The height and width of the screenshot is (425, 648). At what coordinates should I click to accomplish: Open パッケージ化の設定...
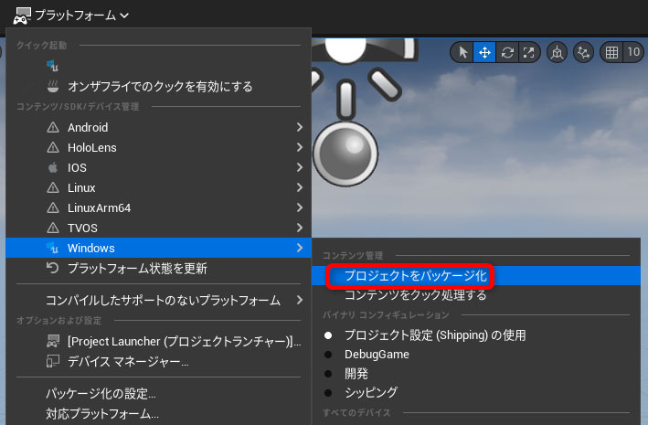point(158,394)
